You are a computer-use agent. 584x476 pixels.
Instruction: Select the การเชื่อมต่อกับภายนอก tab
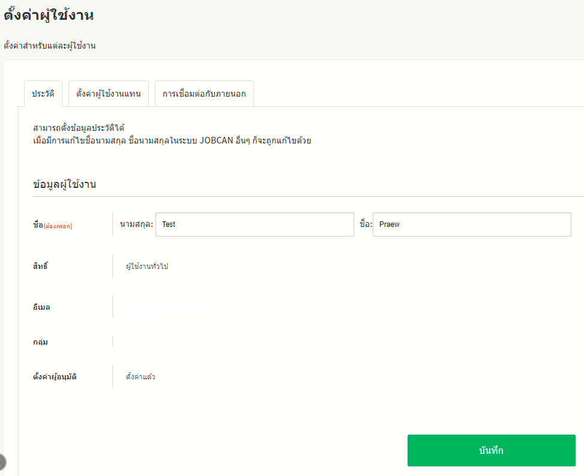point(204,94)
